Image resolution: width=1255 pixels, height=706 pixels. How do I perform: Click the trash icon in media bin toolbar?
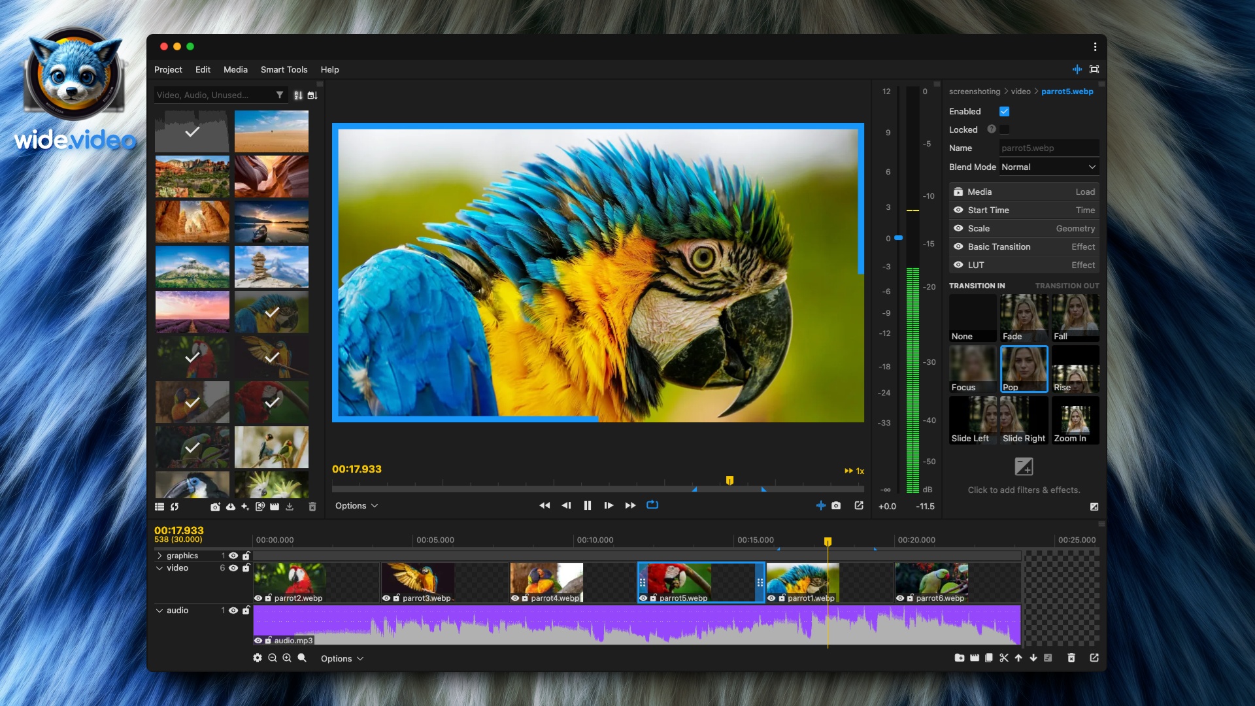click(x=312, y=507)
